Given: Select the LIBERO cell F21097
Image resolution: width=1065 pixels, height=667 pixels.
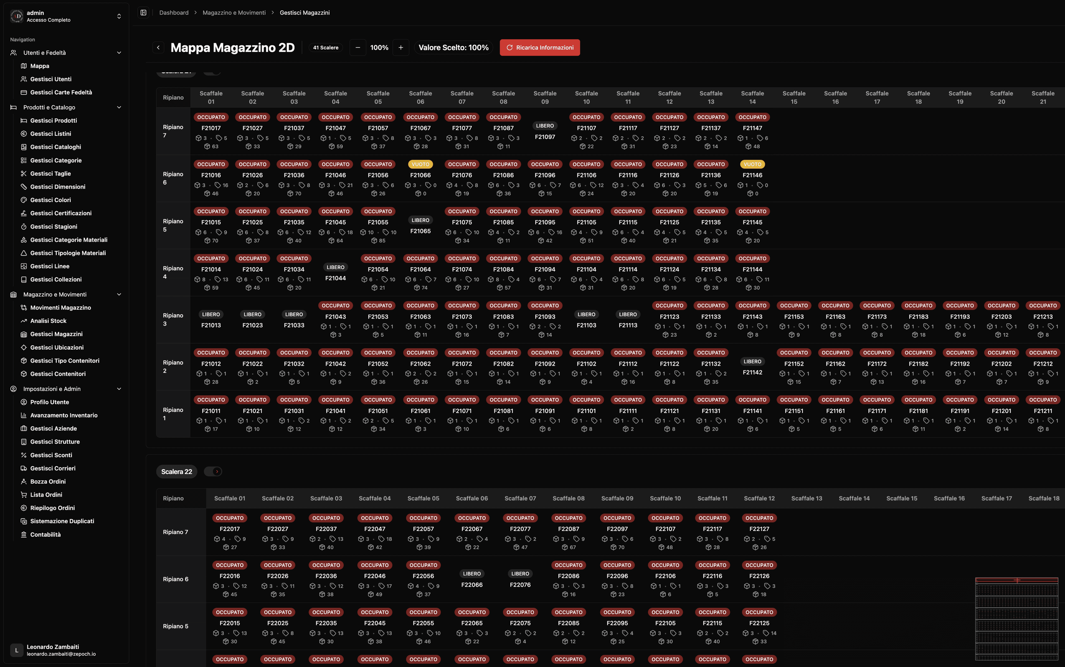Looking at the screenshot, I should point(545,131).
